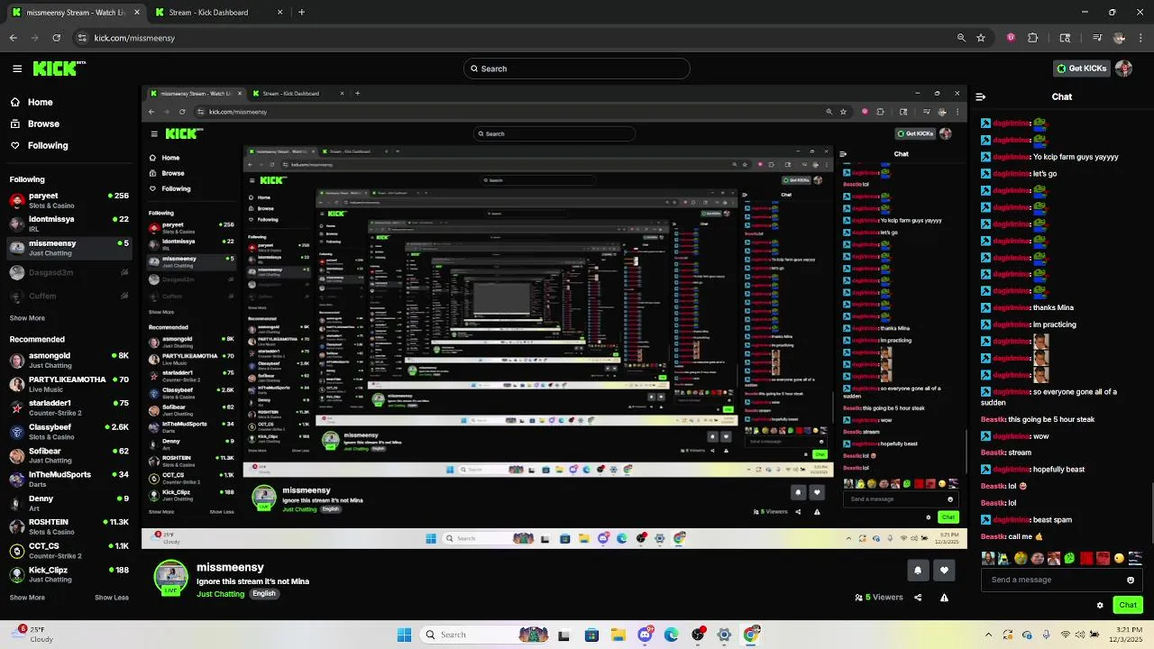Screen dimensions: 1154x649
Task: Click the green Chat send button
Action: 1128,605
